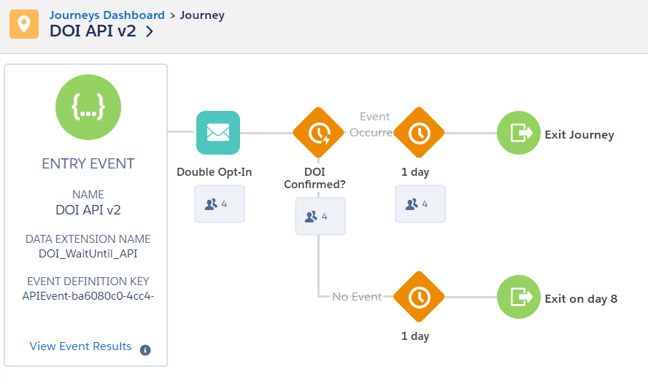This screenshot has width=648, height=380.
Task: Click the No Event path label
Action: click(x=357, y=297)
